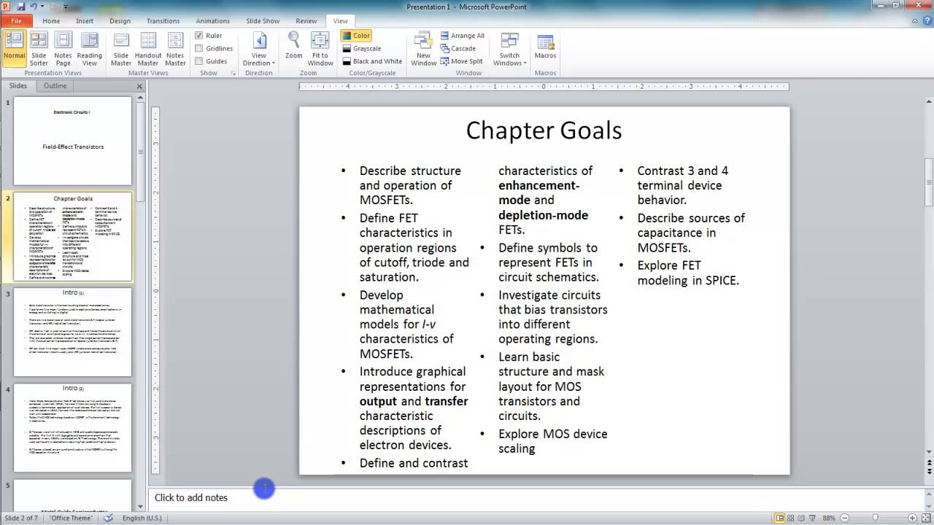
Task: Open the Zoom dialog from ribbon
Action: (x=293, y=45)
